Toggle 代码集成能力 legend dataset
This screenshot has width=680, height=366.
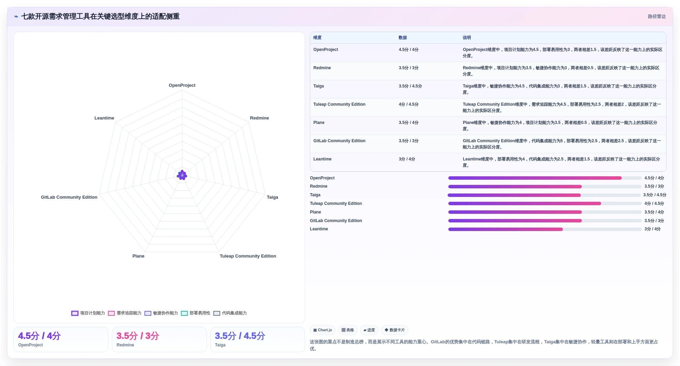click(x=230, y=313)
